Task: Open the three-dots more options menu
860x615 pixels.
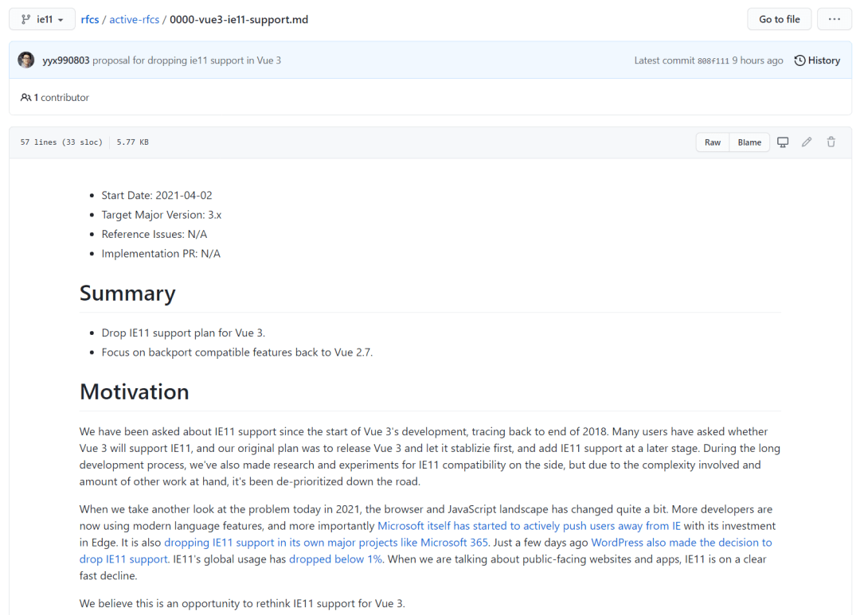Action: 834,19
